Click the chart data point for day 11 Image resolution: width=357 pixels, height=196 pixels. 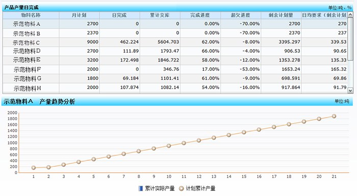(184, 143)
